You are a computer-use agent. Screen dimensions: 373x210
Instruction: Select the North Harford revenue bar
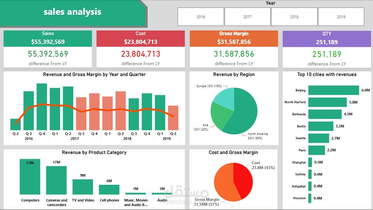pyautogui.click(x=327, y=102)
